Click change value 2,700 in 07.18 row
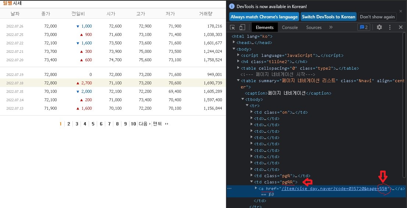Screen dimensions: 407x208 [87, 83]
